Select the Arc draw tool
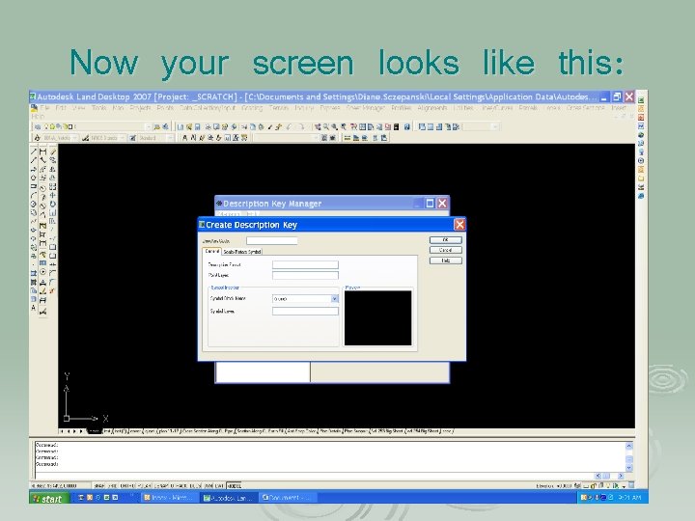The width and height of the screenshot is (695, 521). (34, 195)
